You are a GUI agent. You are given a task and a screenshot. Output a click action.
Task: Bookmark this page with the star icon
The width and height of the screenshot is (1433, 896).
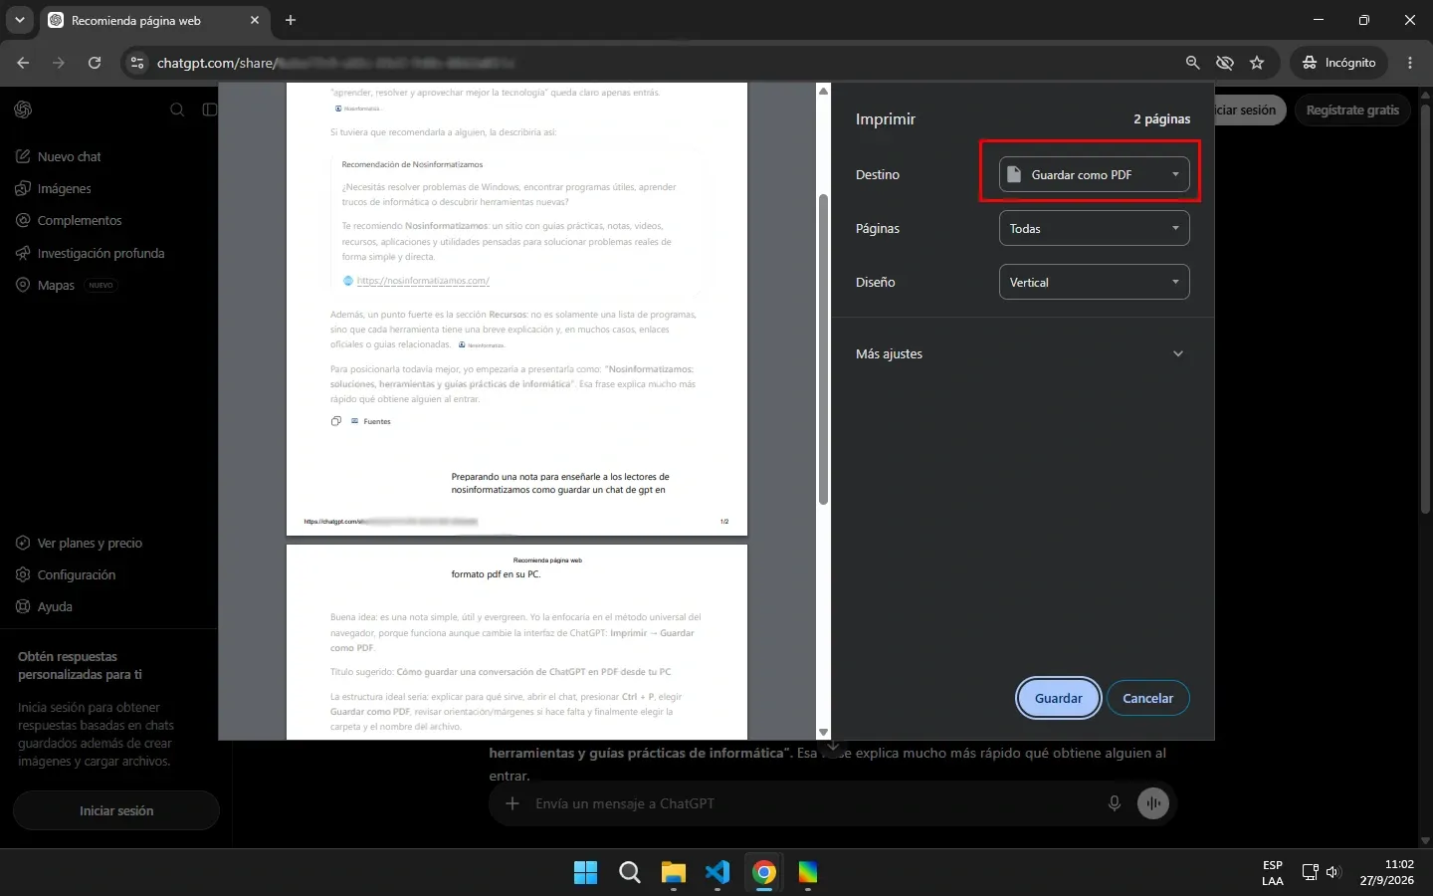[x=1257, y=63]
